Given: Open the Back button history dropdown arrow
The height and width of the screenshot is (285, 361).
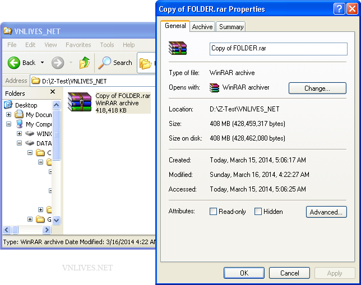Looking at the screenshot, I should pos(43,63).
